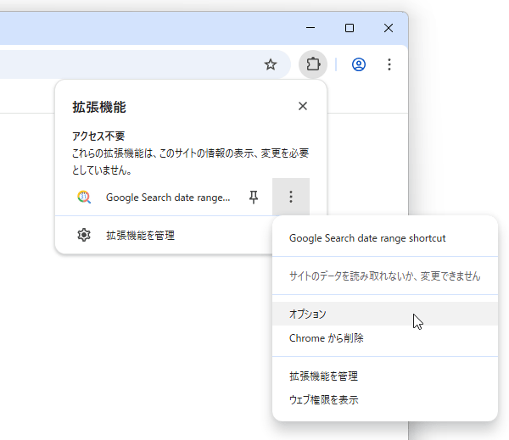The image size is (509, 440).
Task: Click Google Search date range shortcut menu title
Action: (x=367, y=238)
